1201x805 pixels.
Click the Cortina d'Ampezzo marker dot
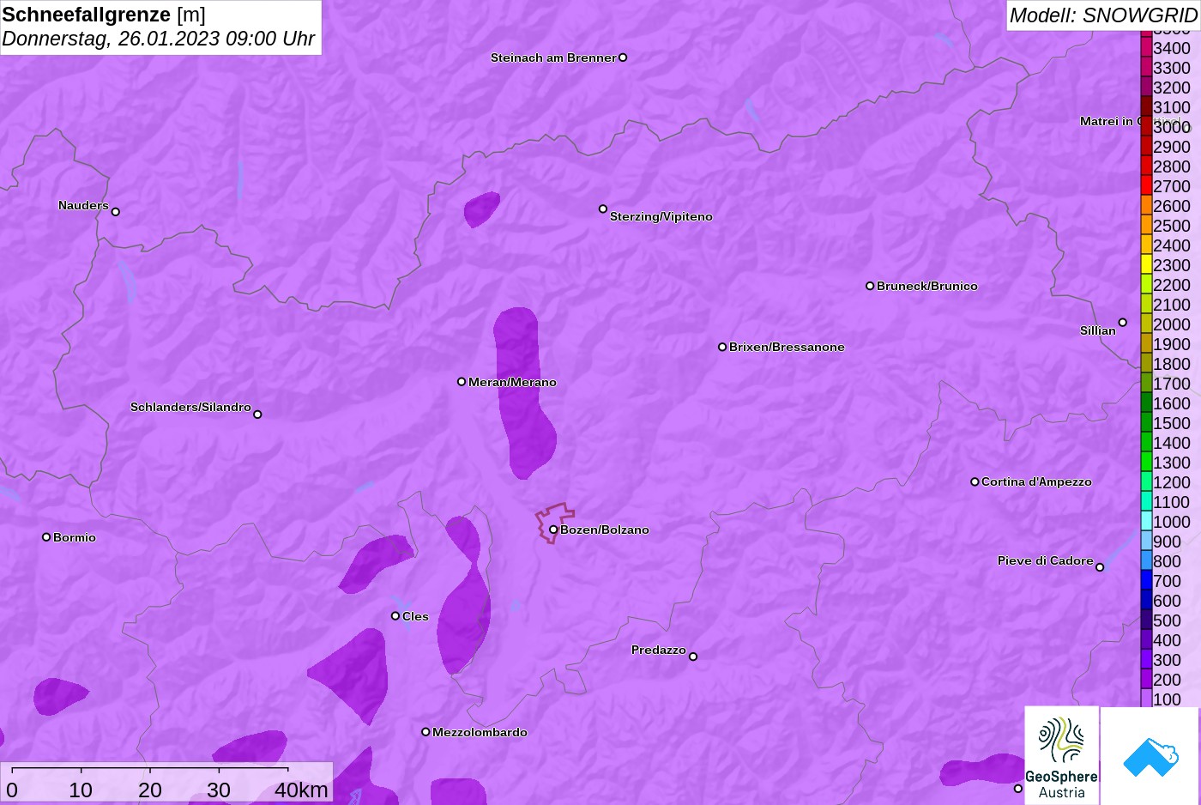(x=975, y=481)
